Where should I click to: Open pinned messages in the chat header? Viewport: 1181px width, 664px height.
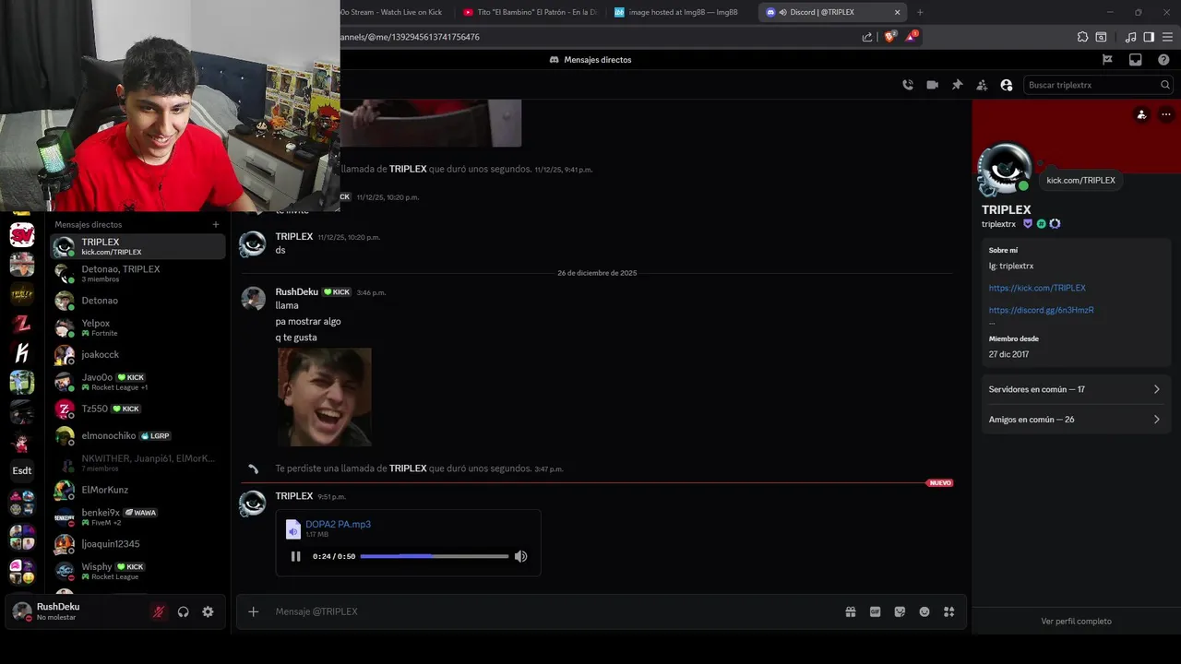958,85
